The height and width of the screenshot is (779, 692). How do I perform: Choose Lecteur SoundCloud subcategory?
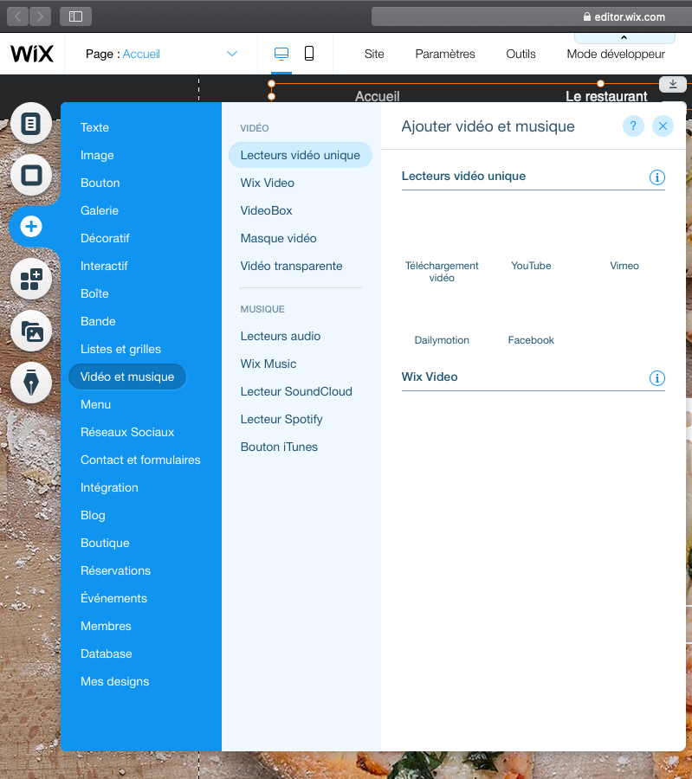[296, 391]
